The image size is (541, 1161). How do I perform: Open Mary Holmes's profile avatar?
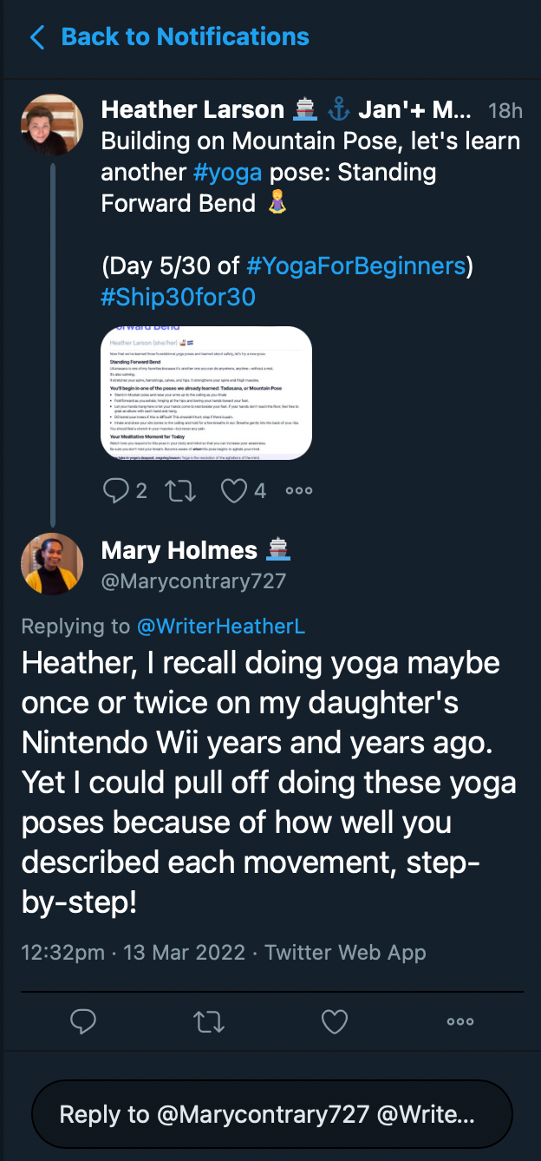(52, 564)
